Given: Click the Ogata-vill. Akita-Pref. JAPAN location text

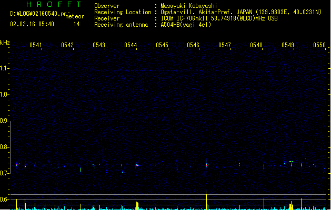Looking at the screenshot, I should [207, 12].
